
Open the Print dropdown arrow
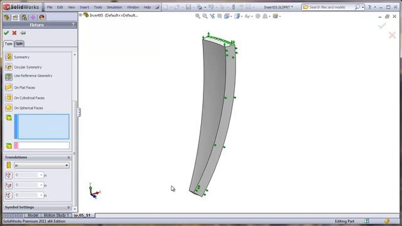point(205,8)
